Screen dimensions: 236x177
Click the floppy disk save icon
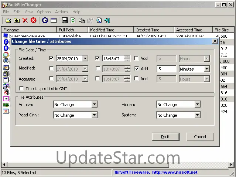[65, 20]
